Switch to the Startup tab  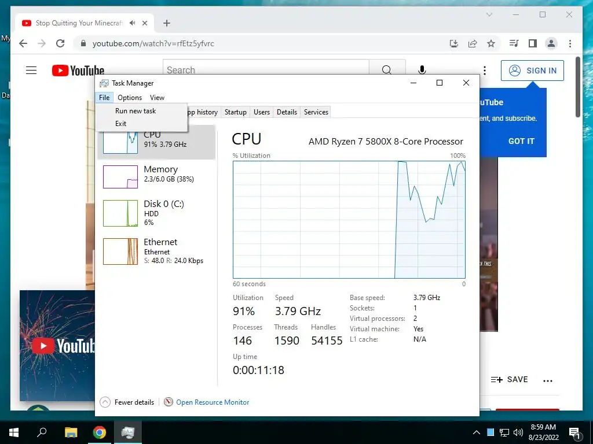pos(235,112)
